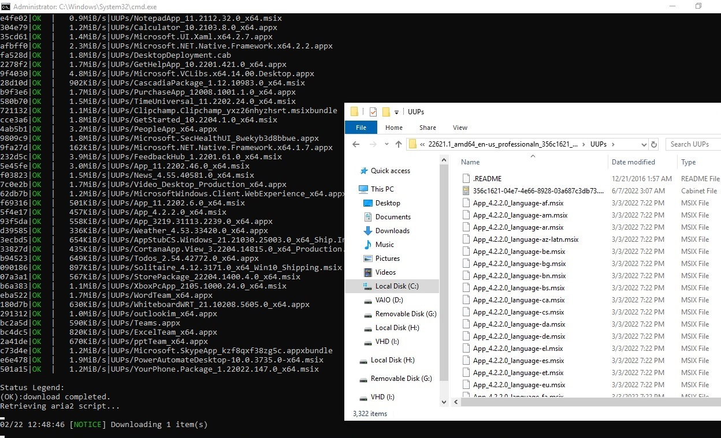The image size is (721, 438).
Task: Click the navigation pane scroll-down arrow
Action: pos(444,402)
